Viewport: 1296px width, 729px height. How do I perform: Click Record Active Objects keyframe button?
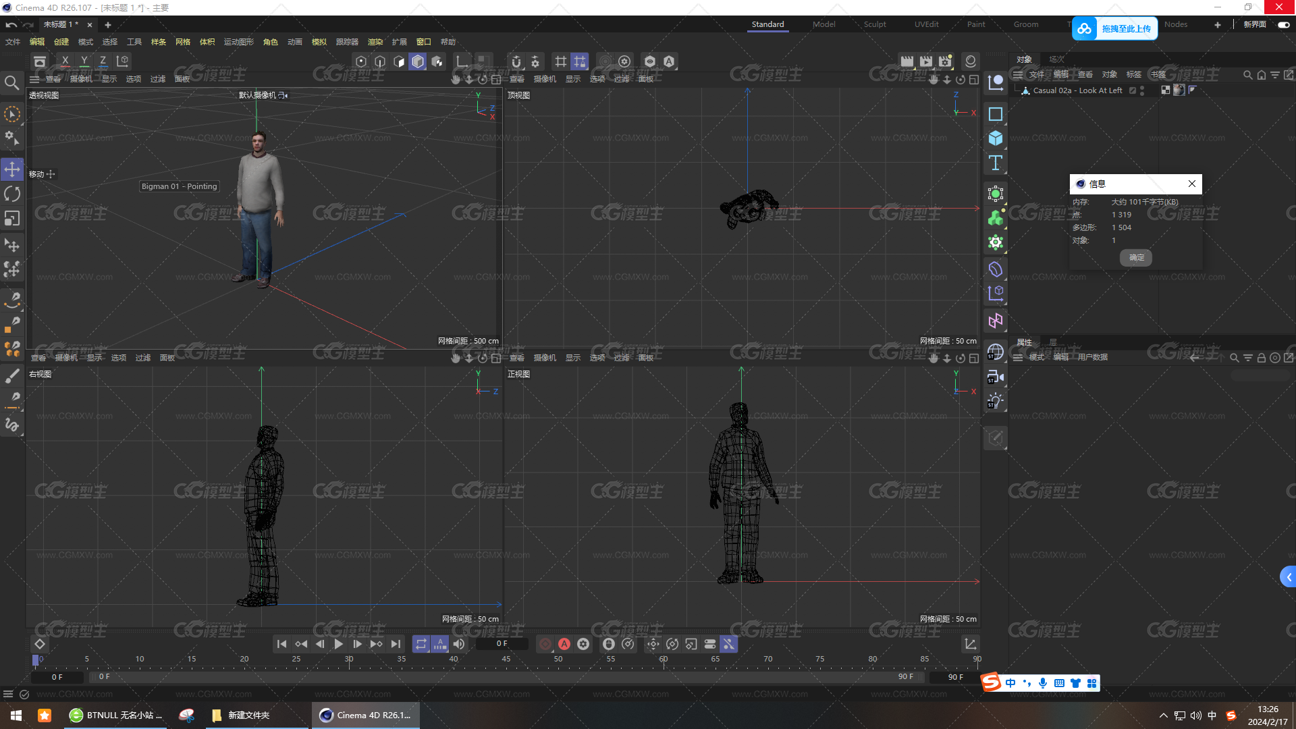(x=545, y=644)
